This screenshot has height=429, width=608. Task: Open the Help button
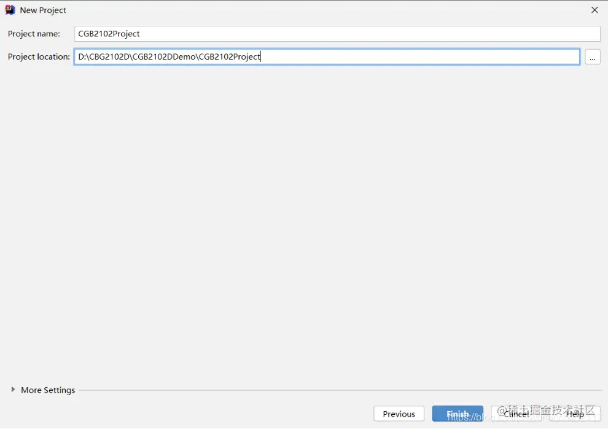pos(575,414)
